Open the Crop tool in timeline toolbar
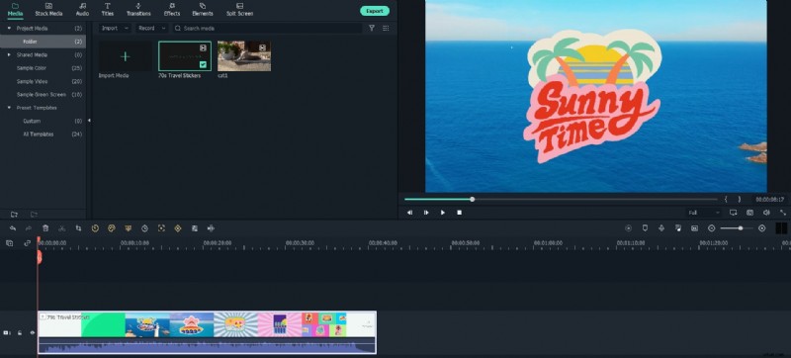791x358 pixels. [x=78, y=228]
